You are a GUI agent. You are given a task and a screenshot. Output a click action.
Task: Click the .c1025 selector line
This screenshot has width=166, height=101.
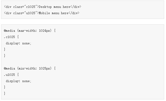11,37
